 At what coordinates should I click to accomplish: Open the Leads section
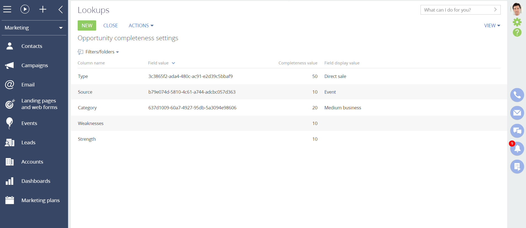pos(28,143)
